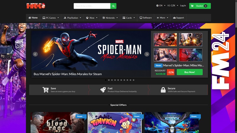This screenshot has width=237, height=133.
Task: Click the -52% discount badge
Action: (x=171, y=72)
